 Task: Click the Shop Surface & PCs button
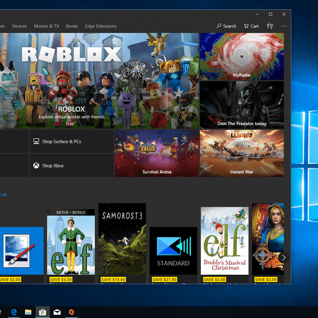pos(72,141)
